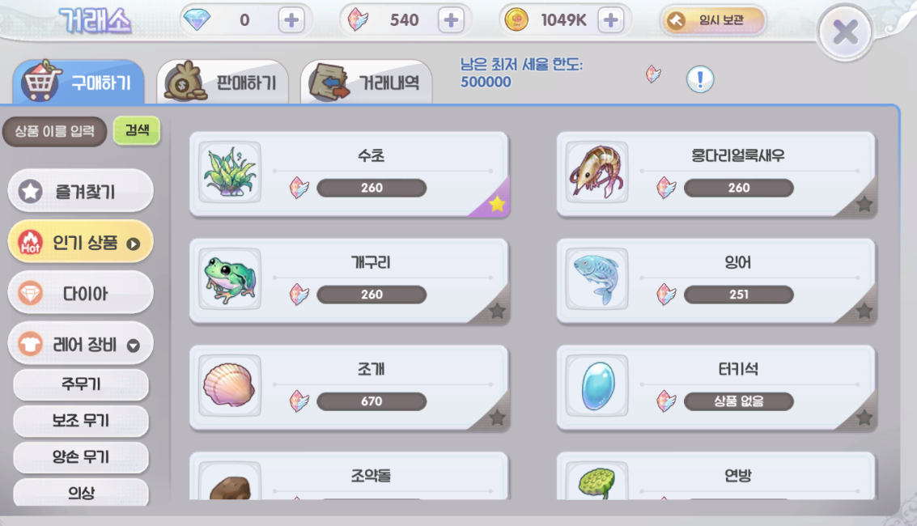Screen dimensions: 917x526
Task: Switch to the 거래내역 tab
Action: tap(367, 83)
